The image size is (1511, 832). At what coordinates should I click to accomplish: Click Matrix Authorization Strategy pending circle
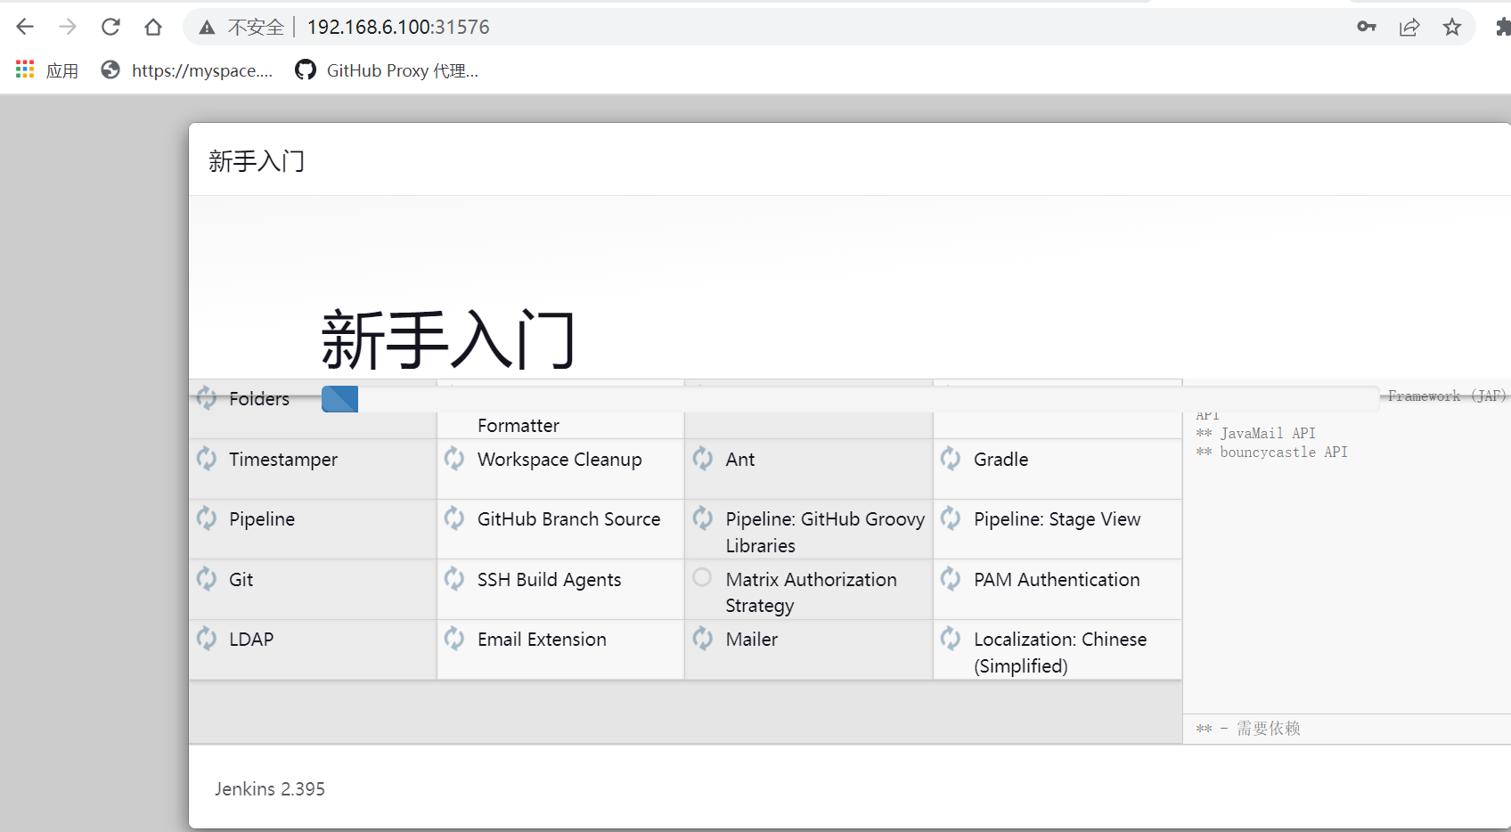(702, 577)
